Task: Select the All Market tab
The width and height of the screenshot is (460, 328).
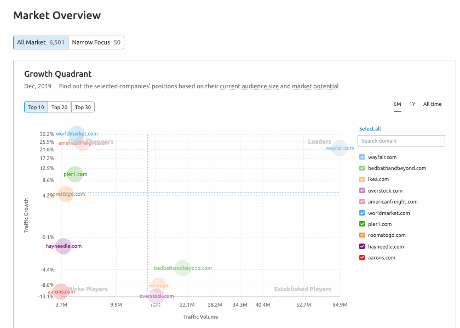Action: point(41,42)
